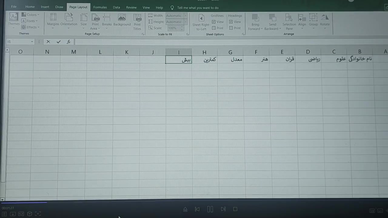Click the Insert Function fx icon
The width and height of the screenshot is (388, 218).
(x=69, y=42)
